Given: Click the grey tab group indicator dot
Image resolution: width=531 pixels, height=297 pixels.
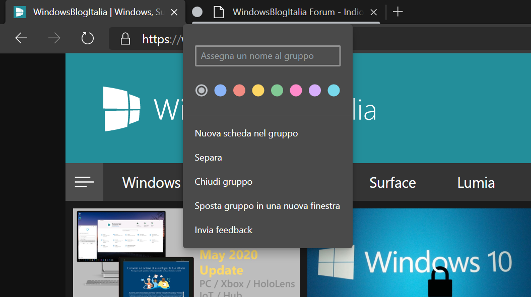Looking at the screenshot, I should (197, 12).
